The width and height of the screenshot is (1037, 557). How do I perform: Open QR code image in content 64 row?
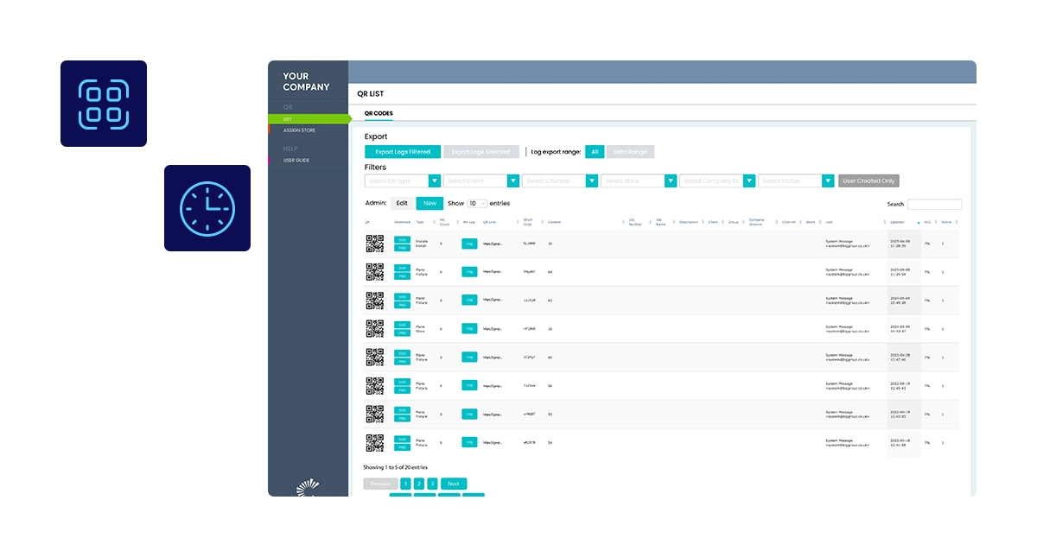coord(374,272)
